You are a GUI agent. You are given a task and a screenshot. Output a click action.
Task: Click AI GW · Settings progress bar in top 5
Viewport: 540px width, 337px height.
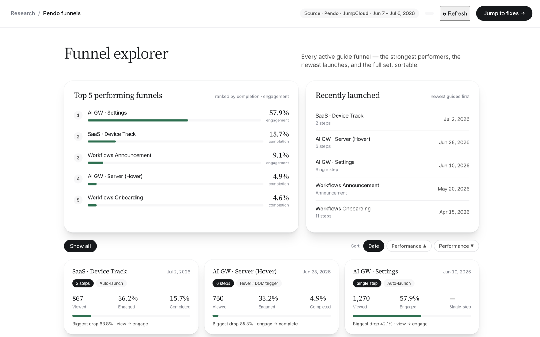tap(174, 121)
